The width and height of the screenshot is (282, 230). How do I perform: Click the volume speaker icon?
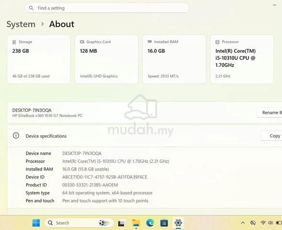271,223
